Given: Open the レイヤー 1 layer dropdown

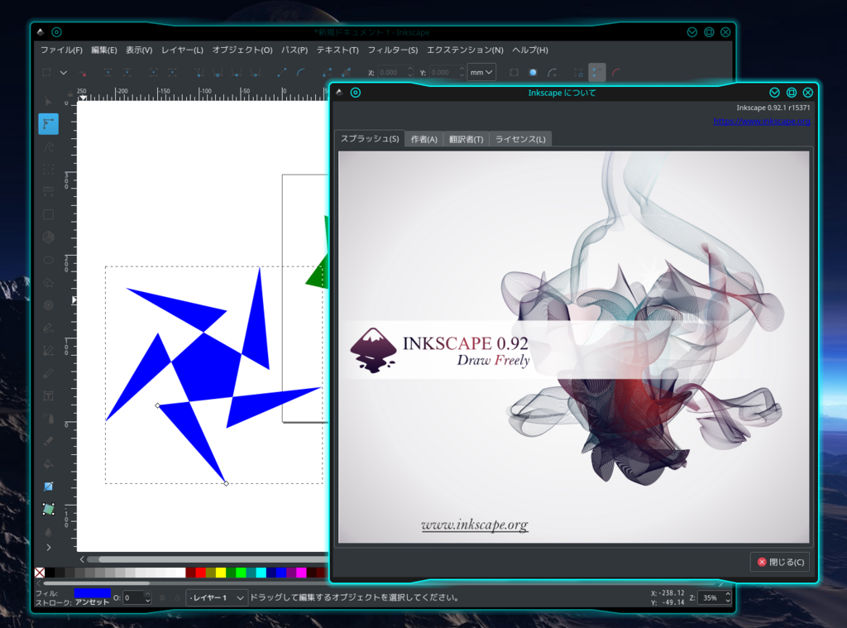Looking at the screenshot, I should (x=217, y=597).
